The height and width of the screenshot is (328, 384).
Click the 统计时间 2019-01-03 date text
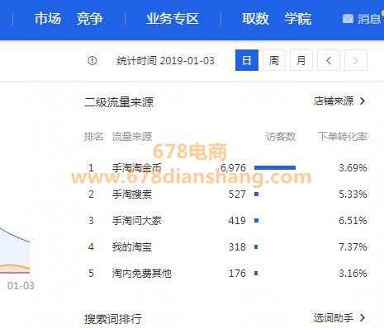pos(166,60)
